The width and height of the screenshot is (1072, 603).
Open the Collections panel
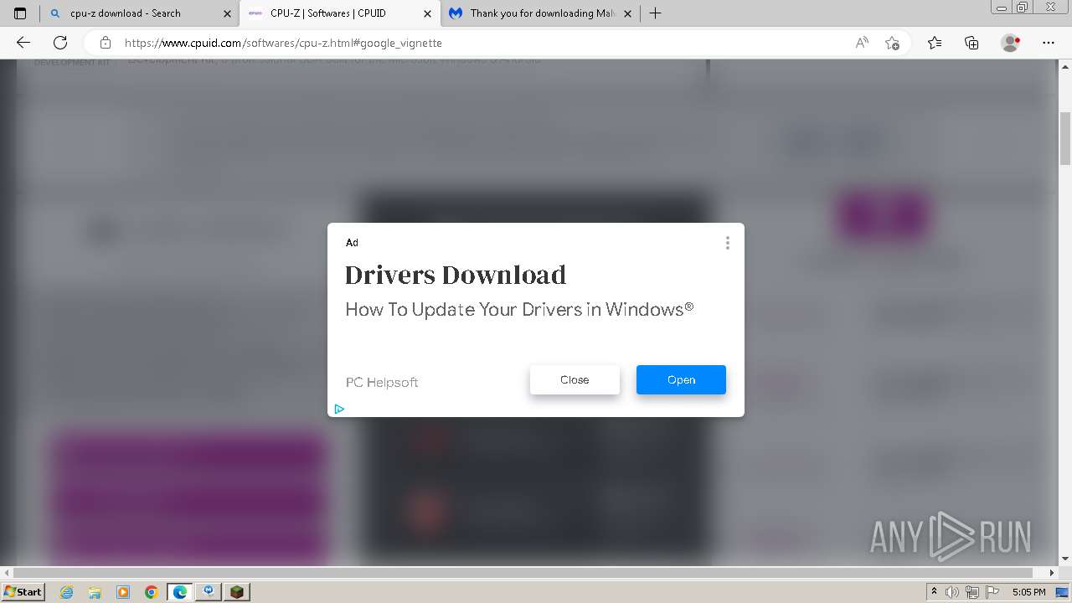coord(971,43)
